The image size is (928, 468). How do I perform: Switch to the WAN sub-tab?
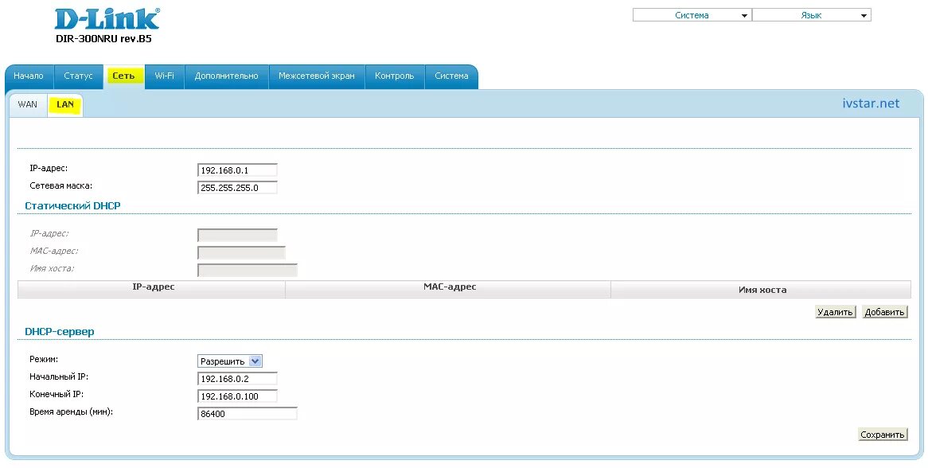(27, 105)
